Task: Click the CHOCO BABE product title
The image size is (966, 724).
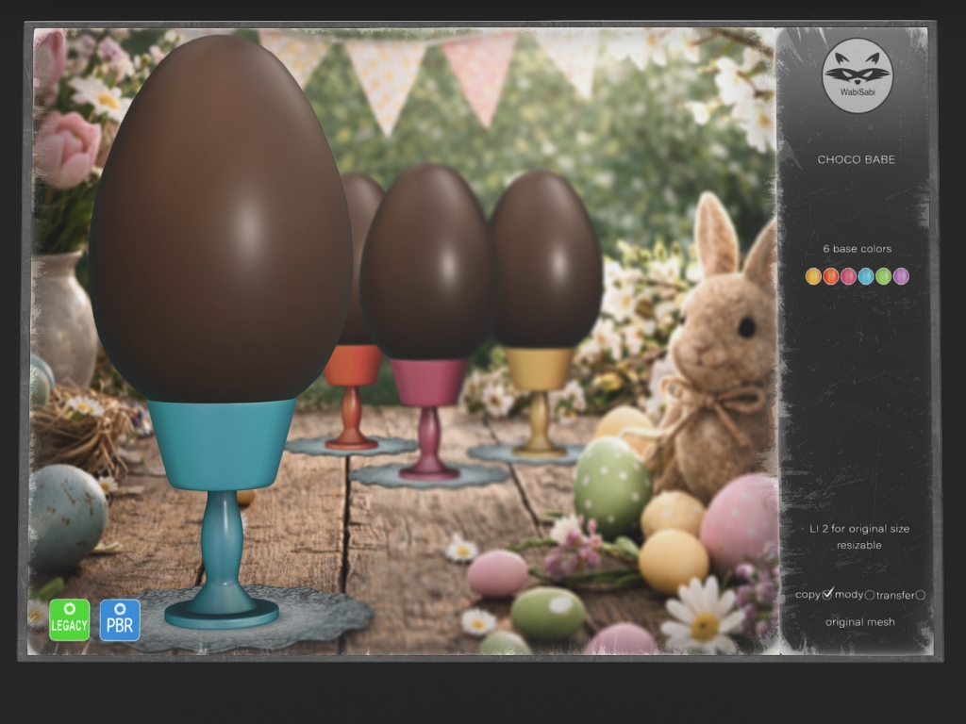Action: click(856, 159)
